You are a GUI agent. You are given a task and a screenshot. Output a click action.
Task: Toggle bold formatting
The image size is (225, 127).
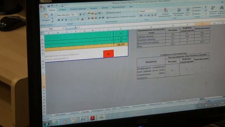click(59, 20)
